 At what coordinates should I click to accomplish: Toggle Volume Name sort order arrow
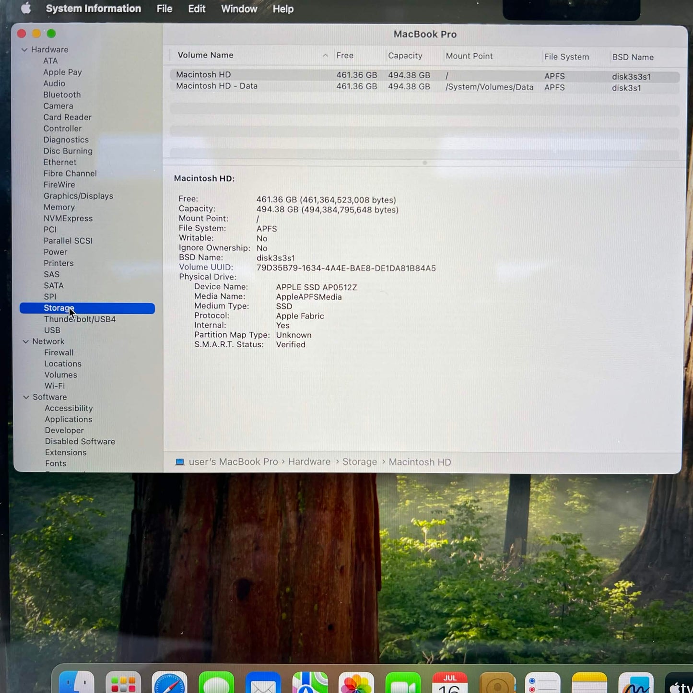click(325, 56)
